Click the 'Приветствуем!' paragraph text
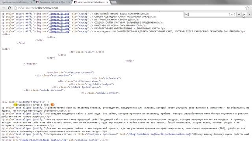Image resolution: width=252 pixels, height=141 pixels. (125, 109)
